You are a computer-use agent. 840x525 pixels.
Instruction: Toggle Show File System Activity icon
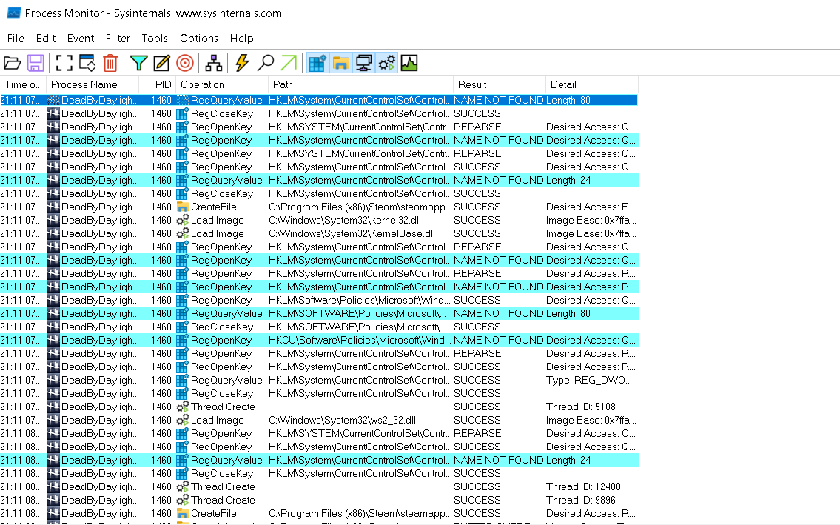pyautogui.click(x=340, y=63)
